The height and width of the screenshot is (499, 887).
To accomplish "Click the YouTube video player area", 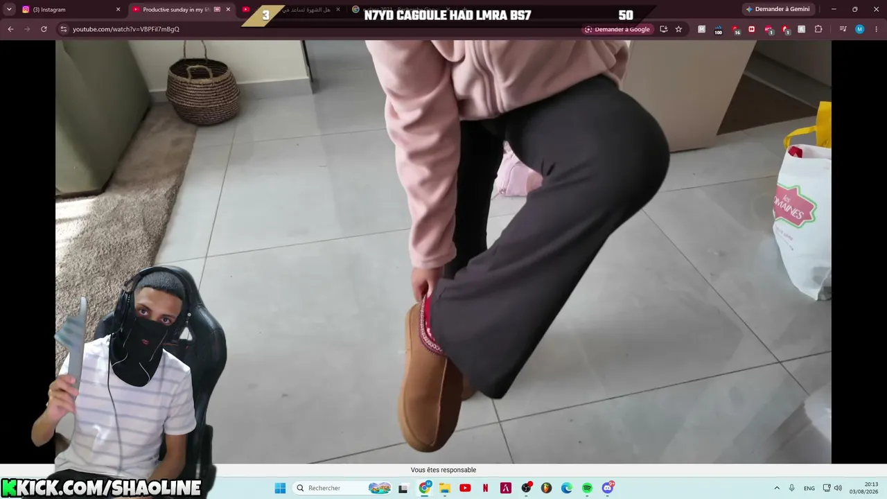I will (x=443, y=252).
